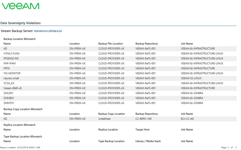Viewport: 241px width, 150px height.
Task: Click the CC-REPO-100 repository cell
Action: pyautogui.click(x=143, y=119)
